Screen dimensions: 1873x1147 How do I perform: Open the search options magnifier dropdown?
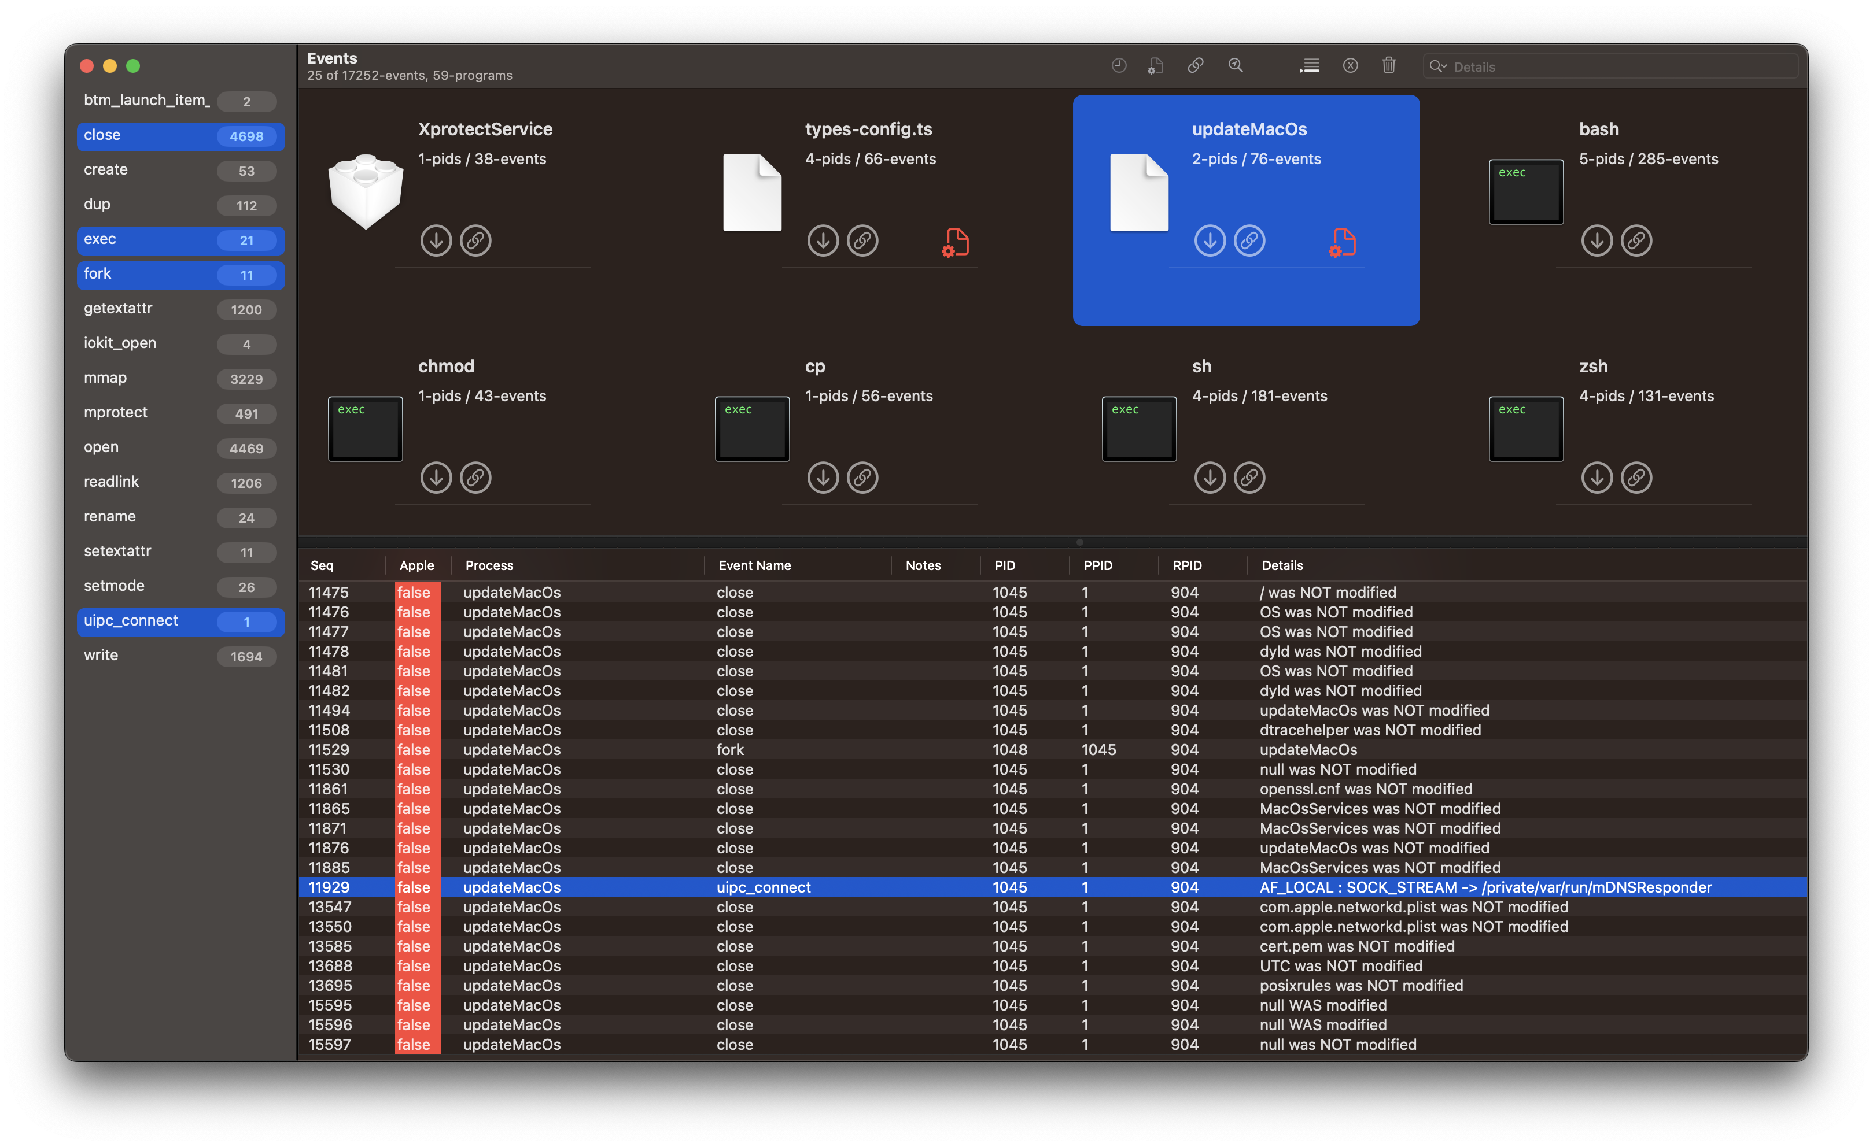click(1437, 66)
